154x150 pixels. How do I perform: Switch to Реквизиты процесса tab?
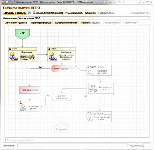[91, 23]
